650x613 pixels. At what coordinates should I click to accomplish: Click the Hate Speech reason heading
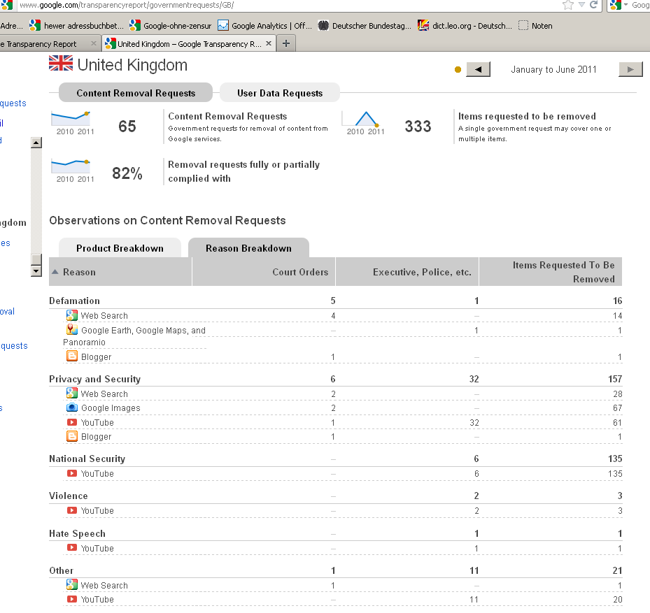pos(77,533)
